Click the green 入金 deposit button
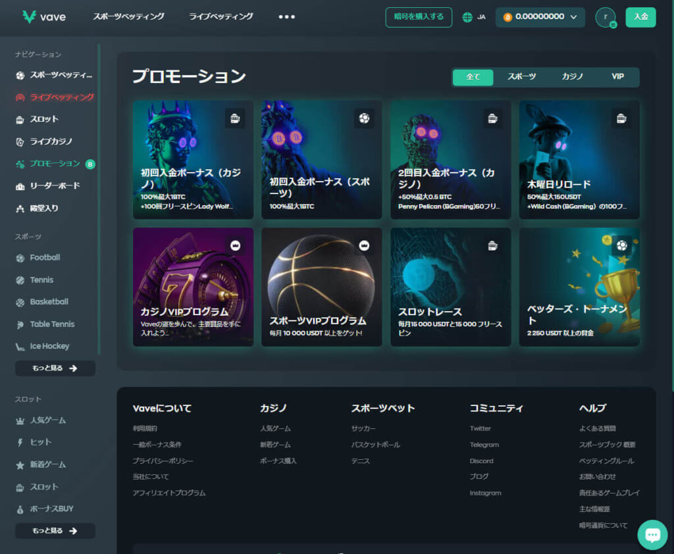 [x=640, y=17]
